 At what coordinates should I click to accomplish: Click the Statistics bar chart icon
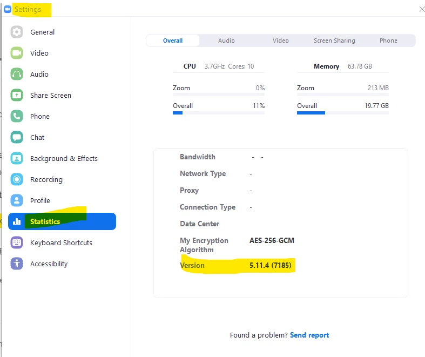(x=17, y=221)
